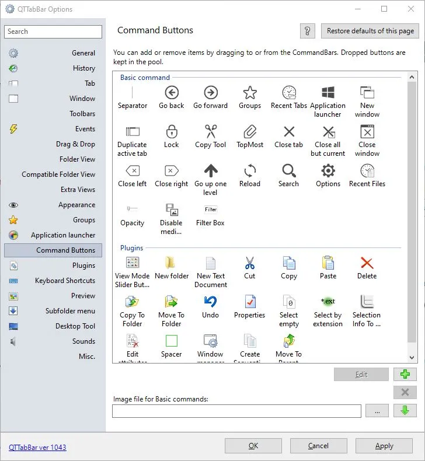Viewport: 425px width, 461px height.
Task: Click the Search magnifier command icon
Action: (289, 171)
